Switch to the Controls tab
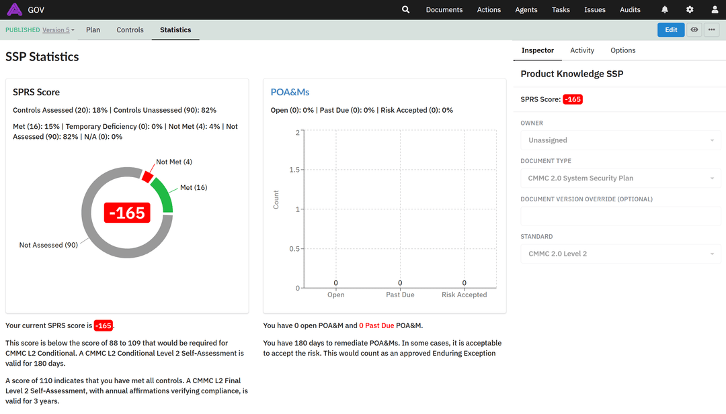Viewport: 726px width, 414px height. pos(130,30)
